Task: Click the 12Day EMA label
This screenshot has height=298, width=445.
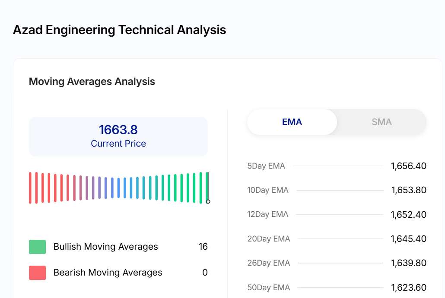Action: click(268, 214)
